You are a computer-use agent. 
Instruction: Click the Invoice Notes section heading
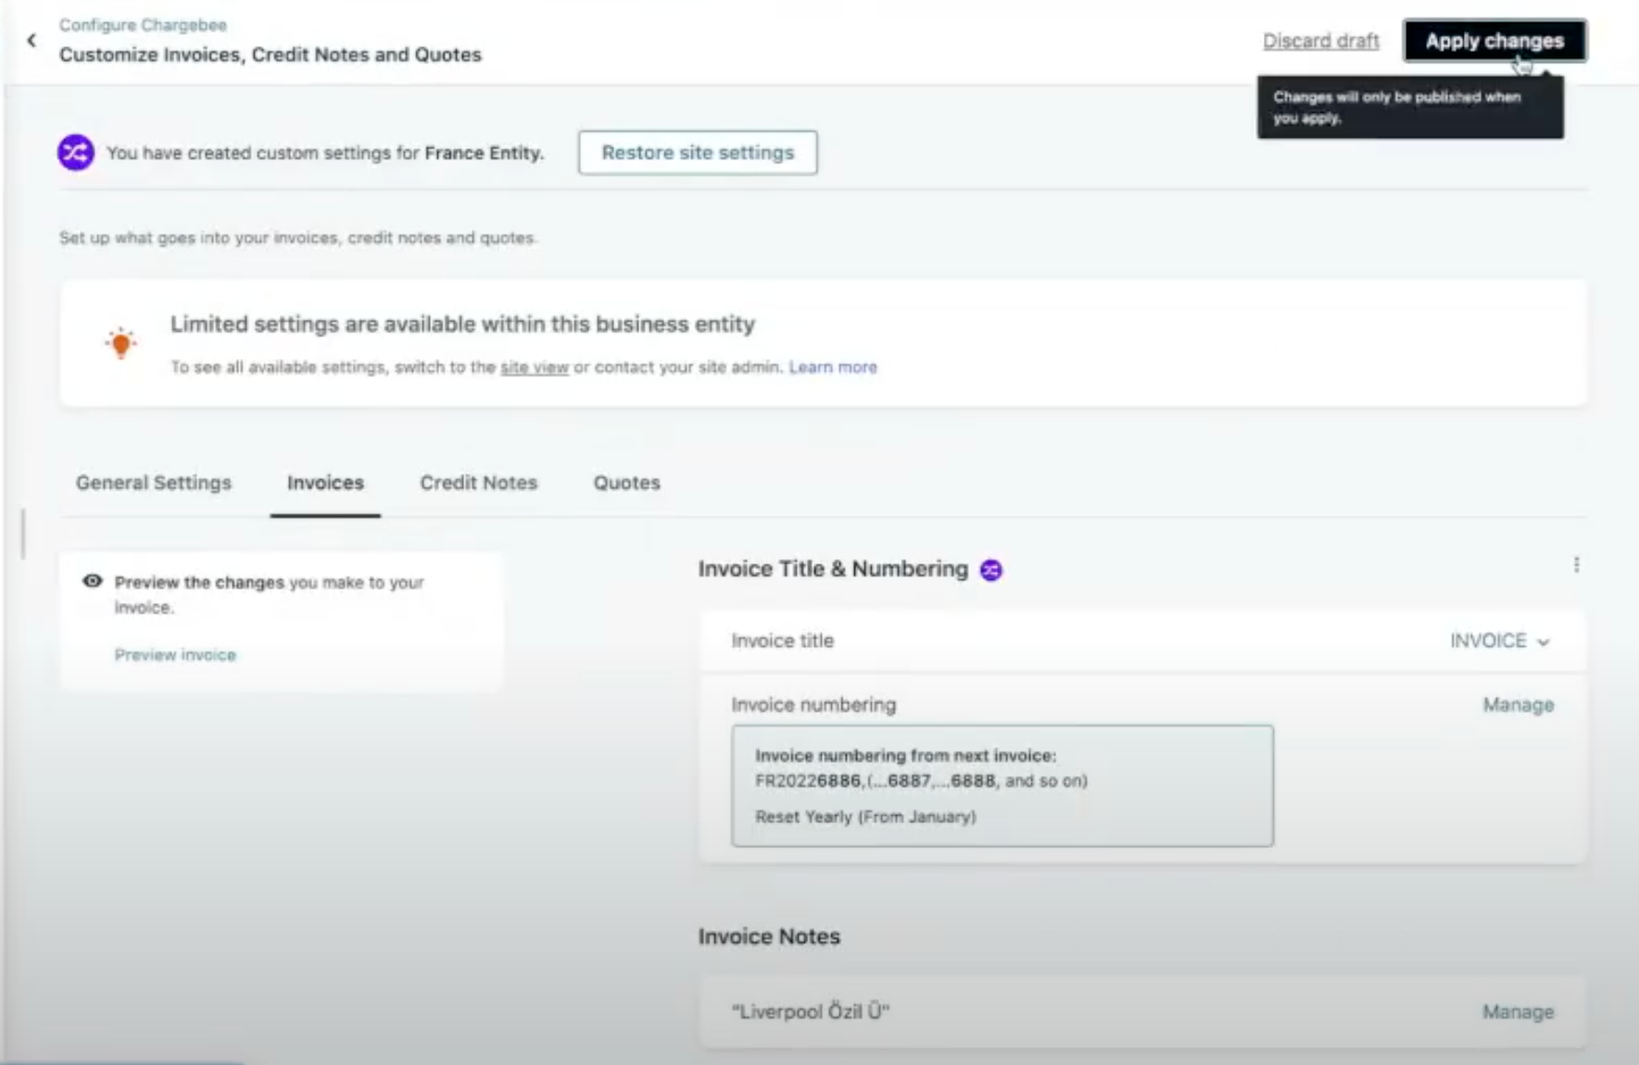(769, 936)
